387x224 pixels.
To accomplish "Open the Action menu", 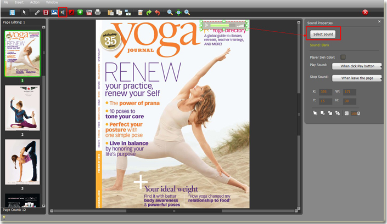I will click(x=35, y=2).
